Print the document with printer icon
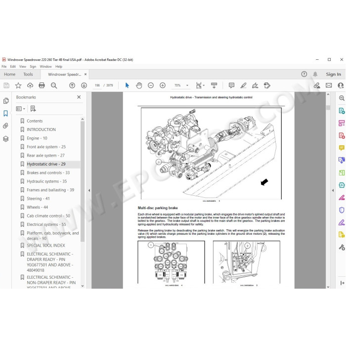 (x=42, y=86)
